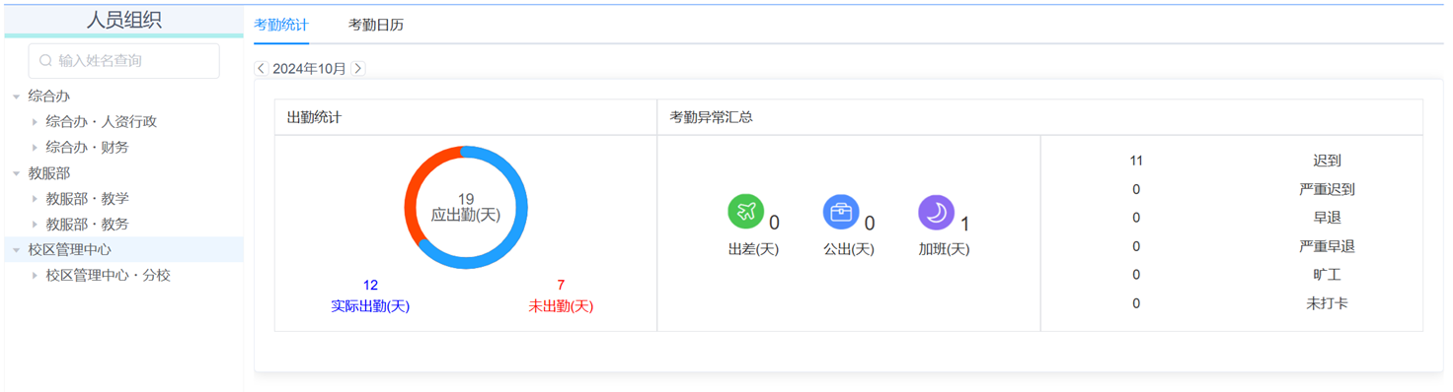Click the 实际出勤(天) label
Viewport: 1453px width, 392px height.
point(370,306)
